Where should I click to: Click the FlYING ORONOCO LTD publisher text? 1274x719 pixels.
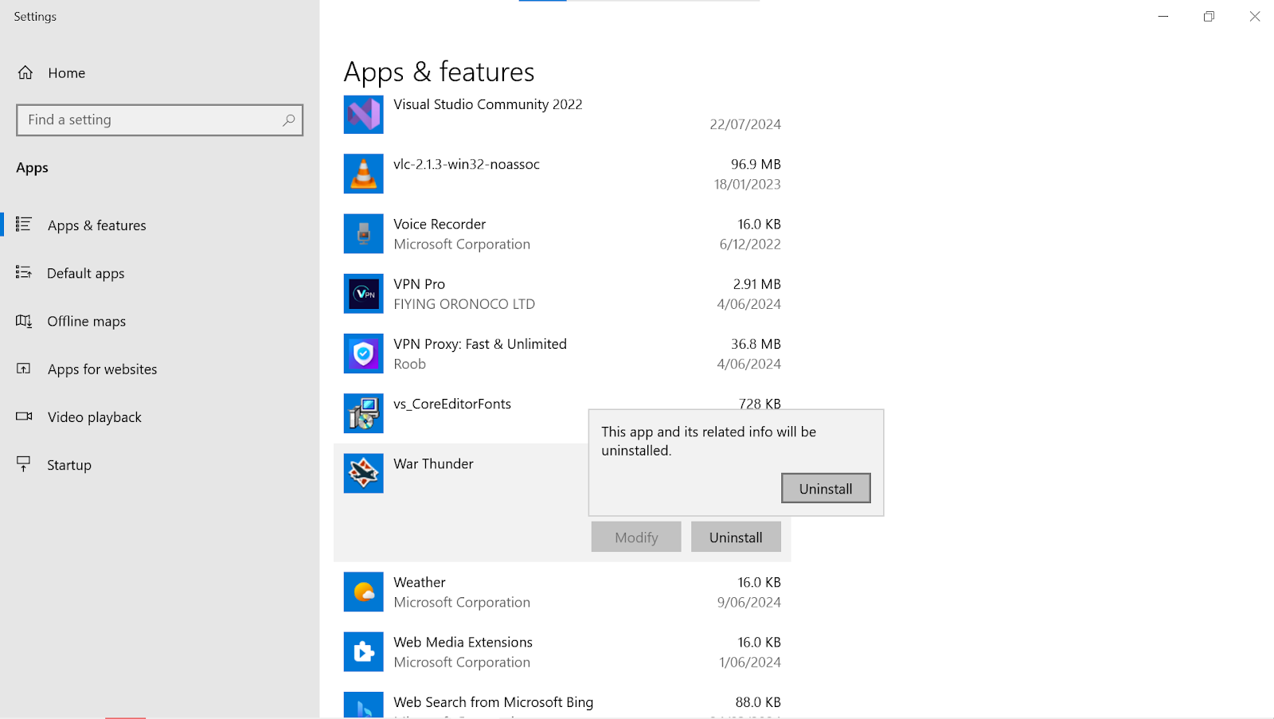[x=464, y=304]
